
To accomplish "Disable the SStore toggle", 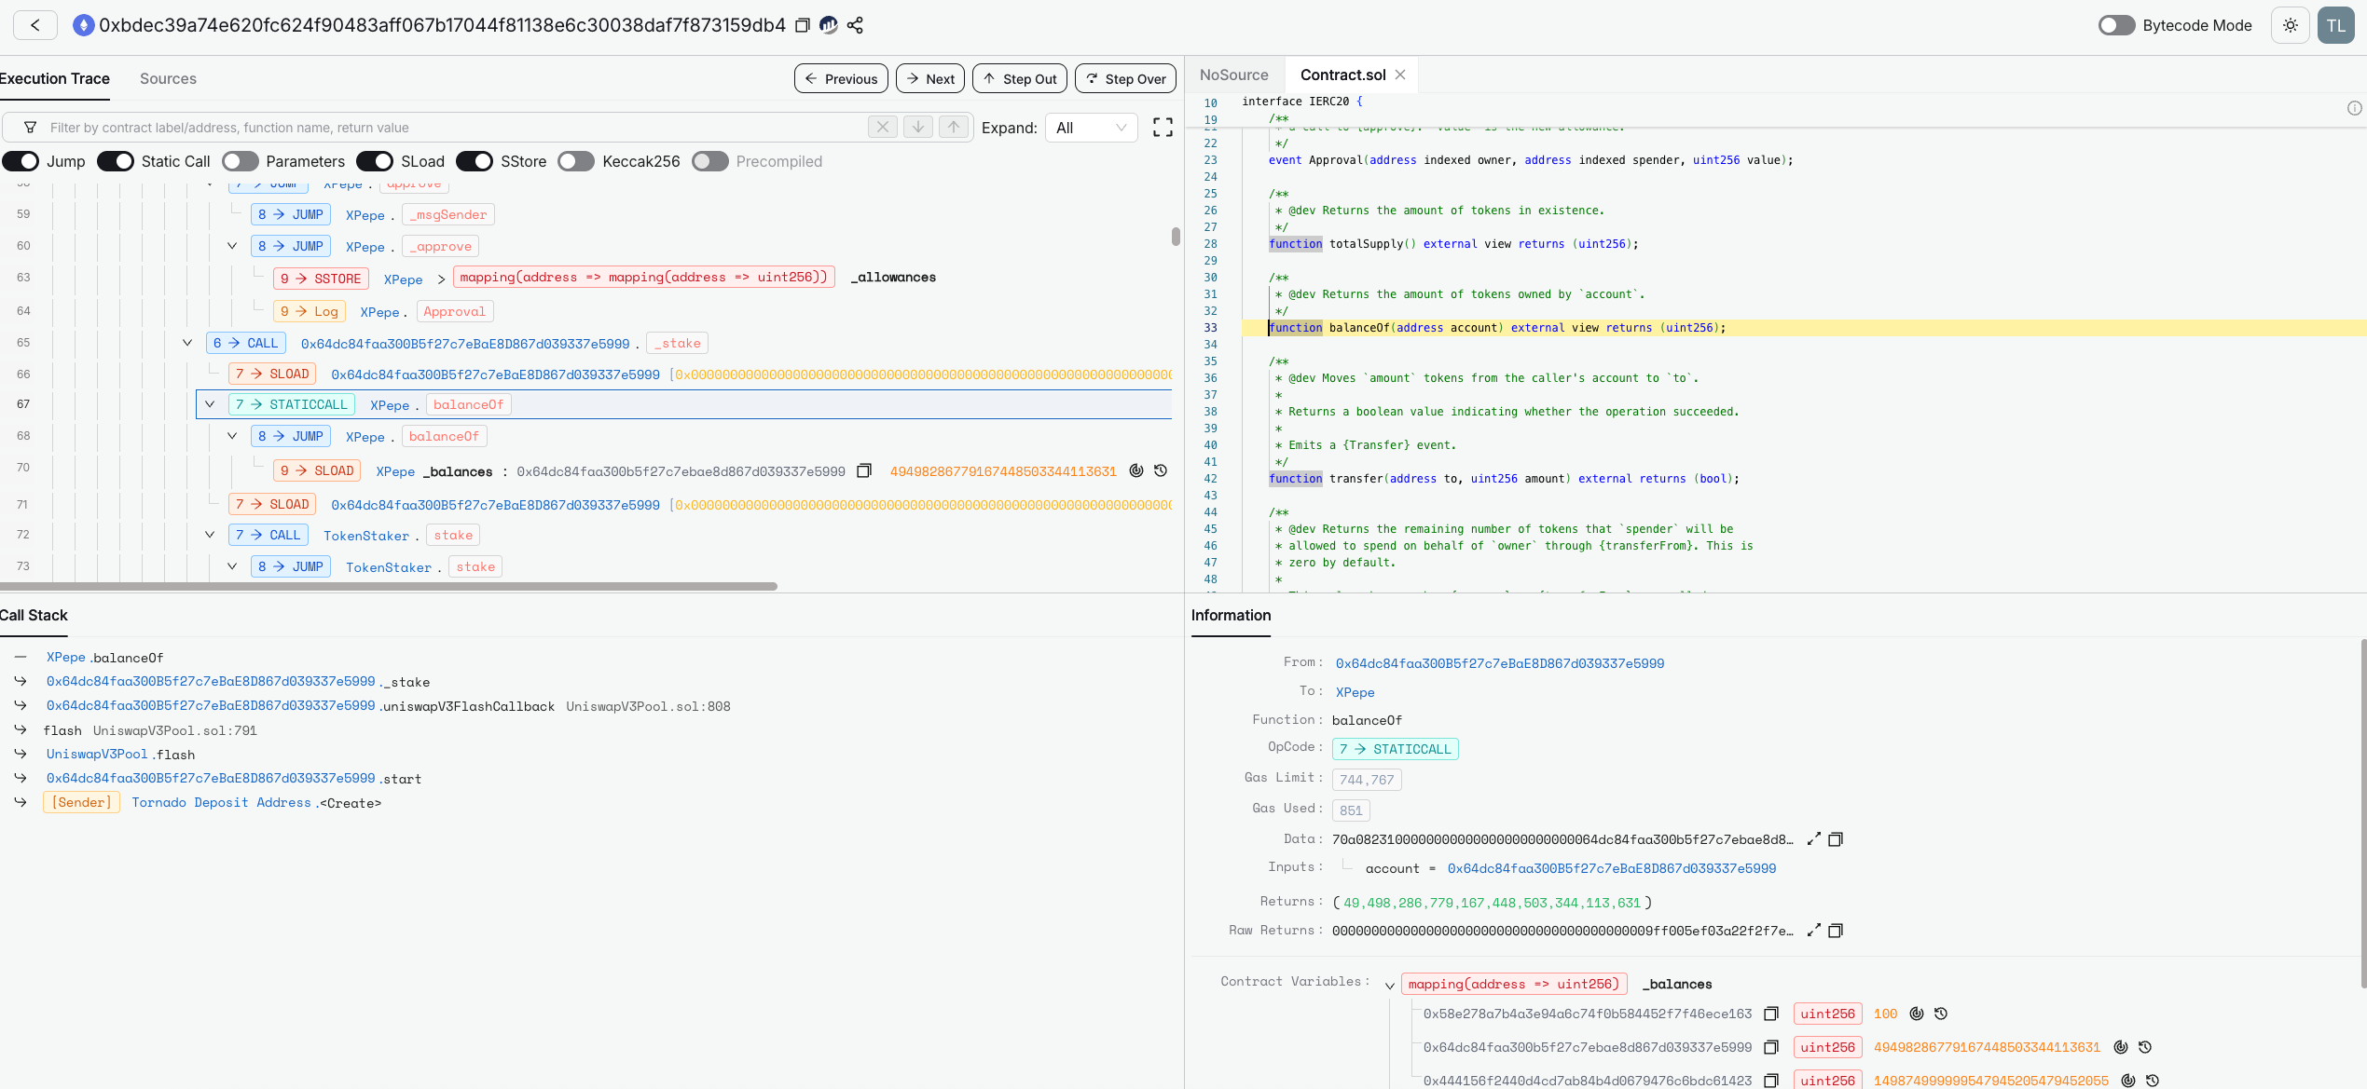I will tap(475, 161).
